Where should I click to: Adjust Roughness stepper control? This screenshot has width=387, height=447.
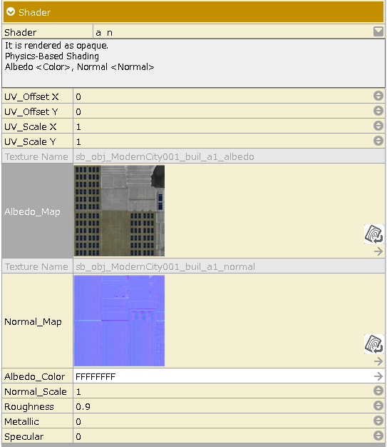click(378, 406)
